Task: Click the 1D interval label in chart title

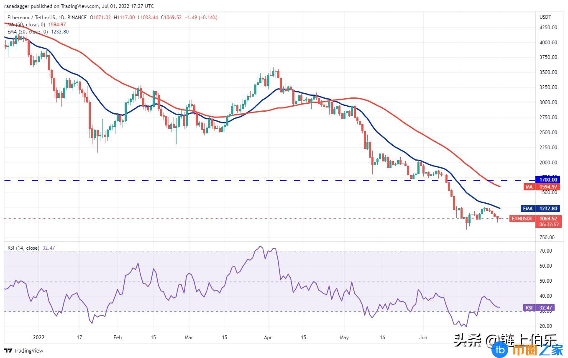Action: point(61,18)
